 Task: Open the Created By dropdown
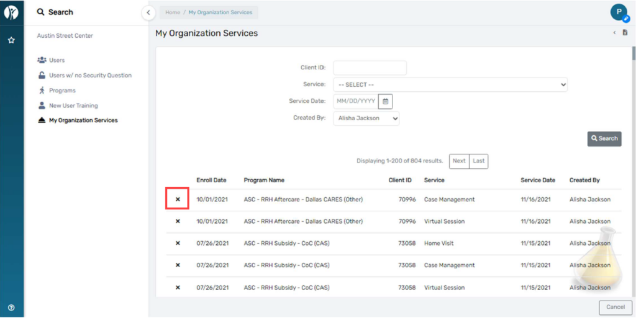[x=366, y=118]
